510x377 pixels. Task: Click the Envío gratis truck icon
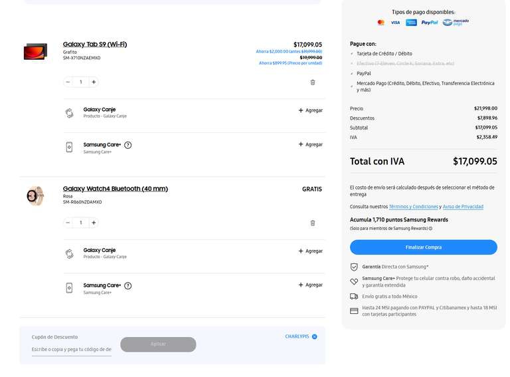click(x=354, y=297)
